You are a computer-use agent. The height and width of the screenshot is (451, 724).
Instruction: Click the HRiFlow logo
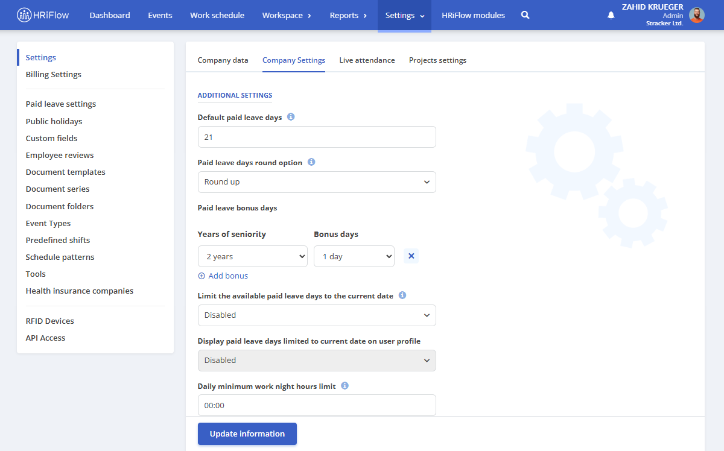43,15
